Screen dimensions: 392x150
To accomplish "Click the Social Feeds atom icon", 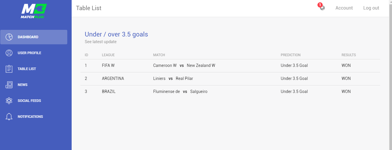I will pos(9,101).
